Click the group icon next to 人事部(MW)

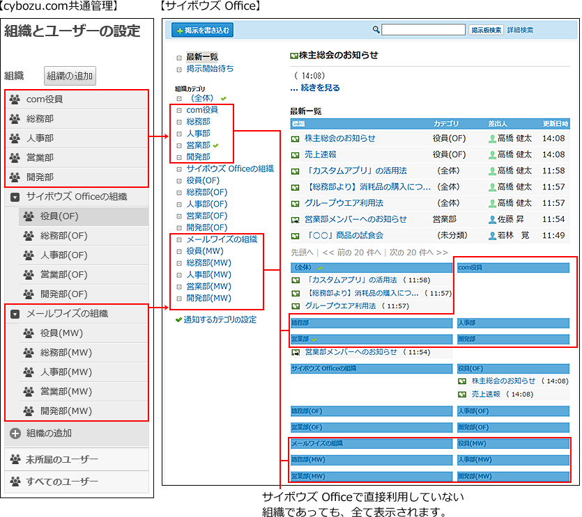29,372
